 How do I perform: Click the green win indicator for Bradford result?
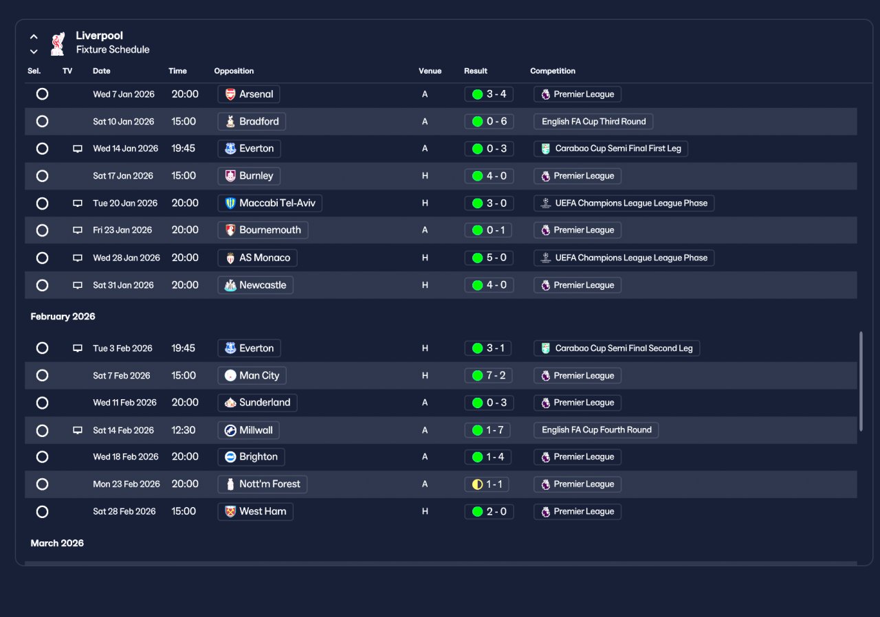[x=477, y=122]
